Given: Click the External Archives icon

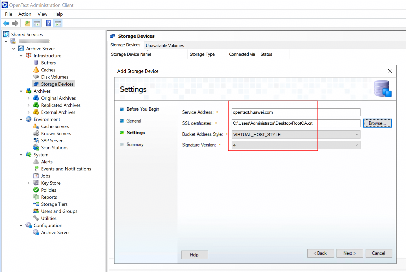Looking at the screenshot, I should (36, 112).
